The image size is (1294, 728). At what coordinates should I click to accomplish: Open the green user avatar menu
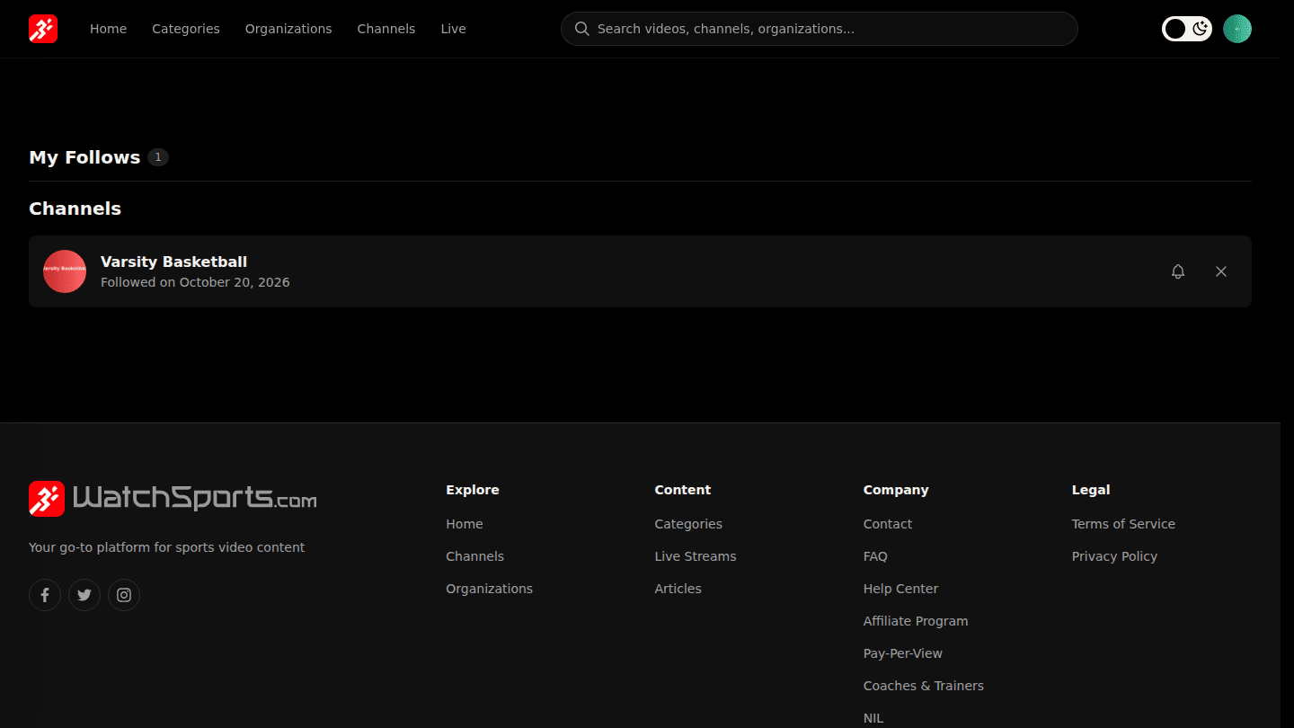point(1237,29)
